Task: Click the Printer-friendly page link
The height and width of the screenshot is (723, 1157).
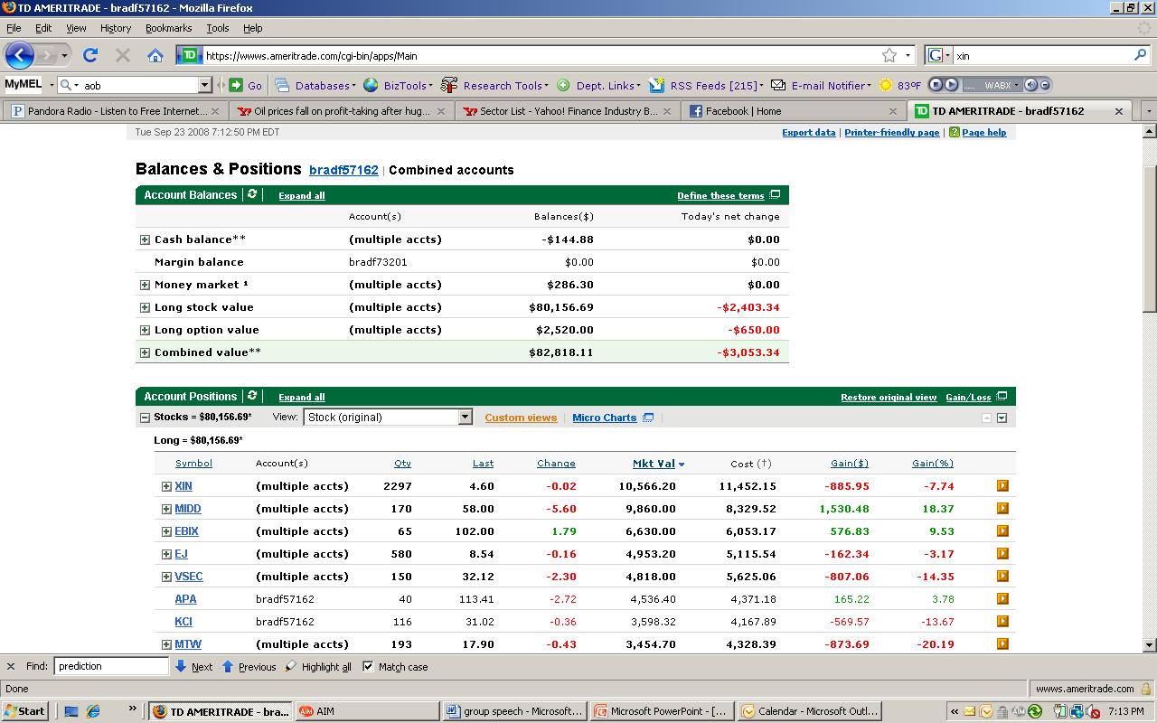Action: (891, 132)
